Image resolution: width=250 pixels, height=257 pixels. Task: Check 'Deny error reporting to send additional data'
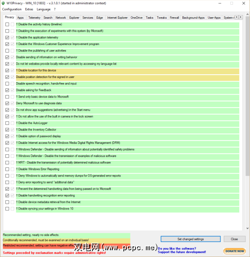(x=7, y=182)
